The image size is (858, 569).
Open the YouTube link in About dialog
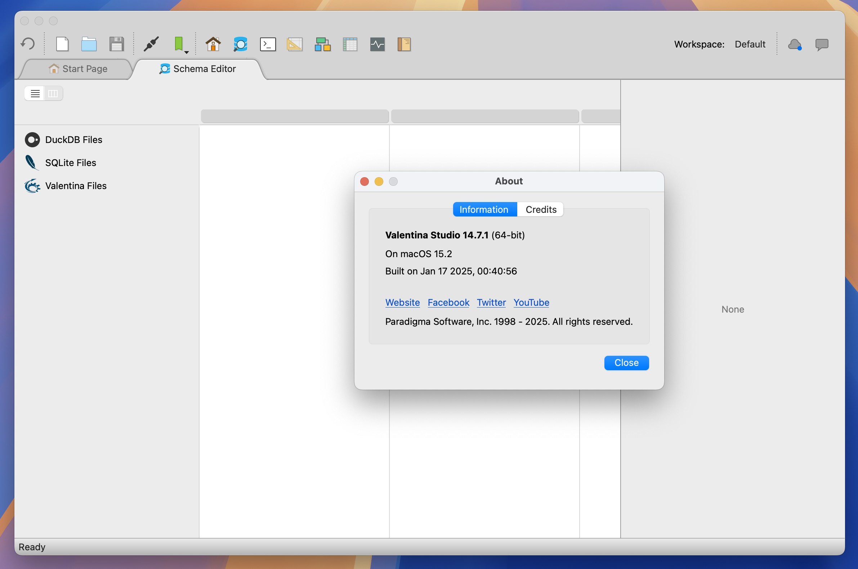(531, 302)
